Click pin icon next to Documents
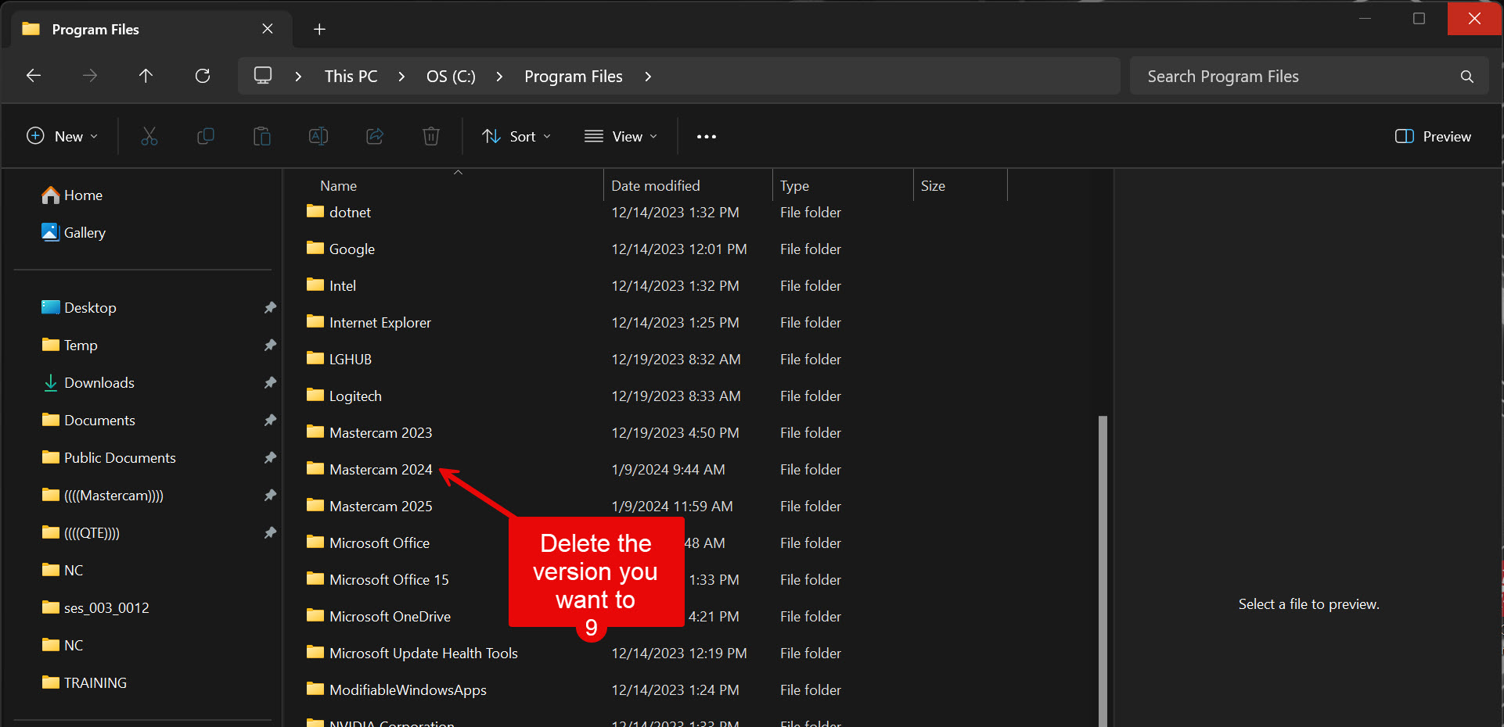 point(270,421)
